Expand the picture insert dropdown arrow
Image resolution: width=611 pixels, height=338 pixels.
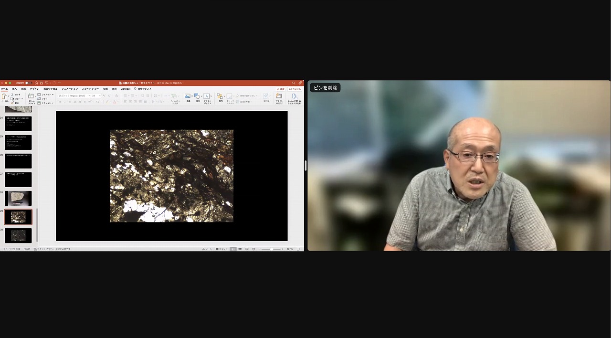191,96
